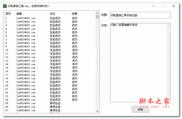Click the 成功 result in row 9
The width and height of the screenshot is (182, 119).
75,46
